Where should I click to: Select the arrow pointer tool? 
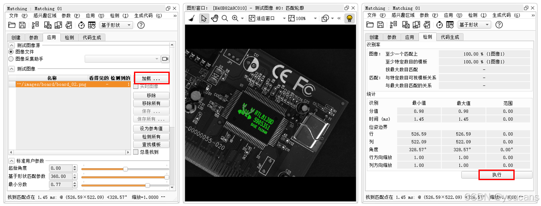(204, 18)
